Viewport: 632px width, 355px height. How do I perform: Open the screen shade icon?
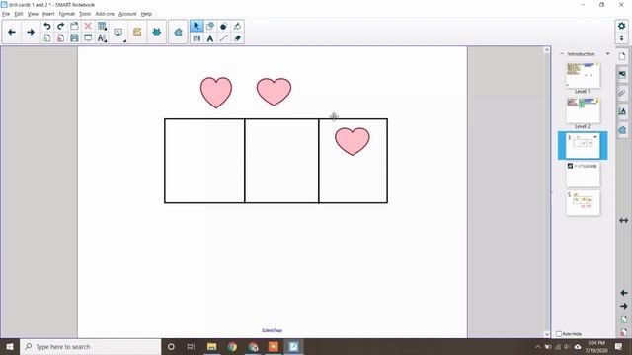88,38
